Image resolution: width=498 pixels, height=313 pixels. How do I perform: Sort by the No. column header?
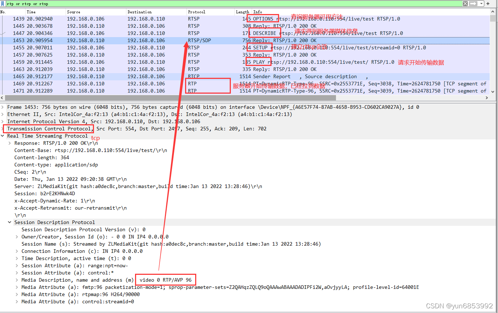3,12
